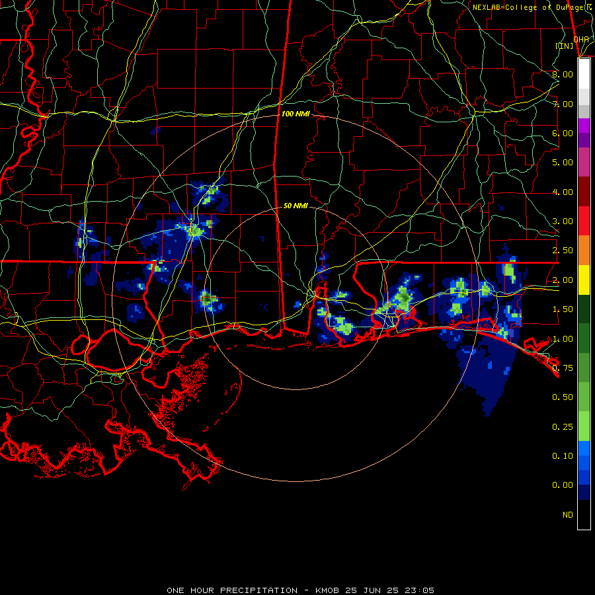Click the 2.00 legend value
Image resolution: width=595 pixels, height=595 pixels.
(x=563, y=280)
